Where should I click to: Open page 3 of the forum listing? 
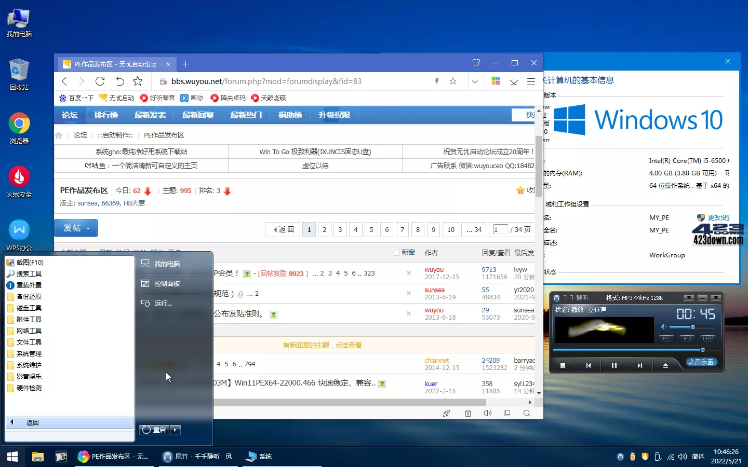click(340, 229)
